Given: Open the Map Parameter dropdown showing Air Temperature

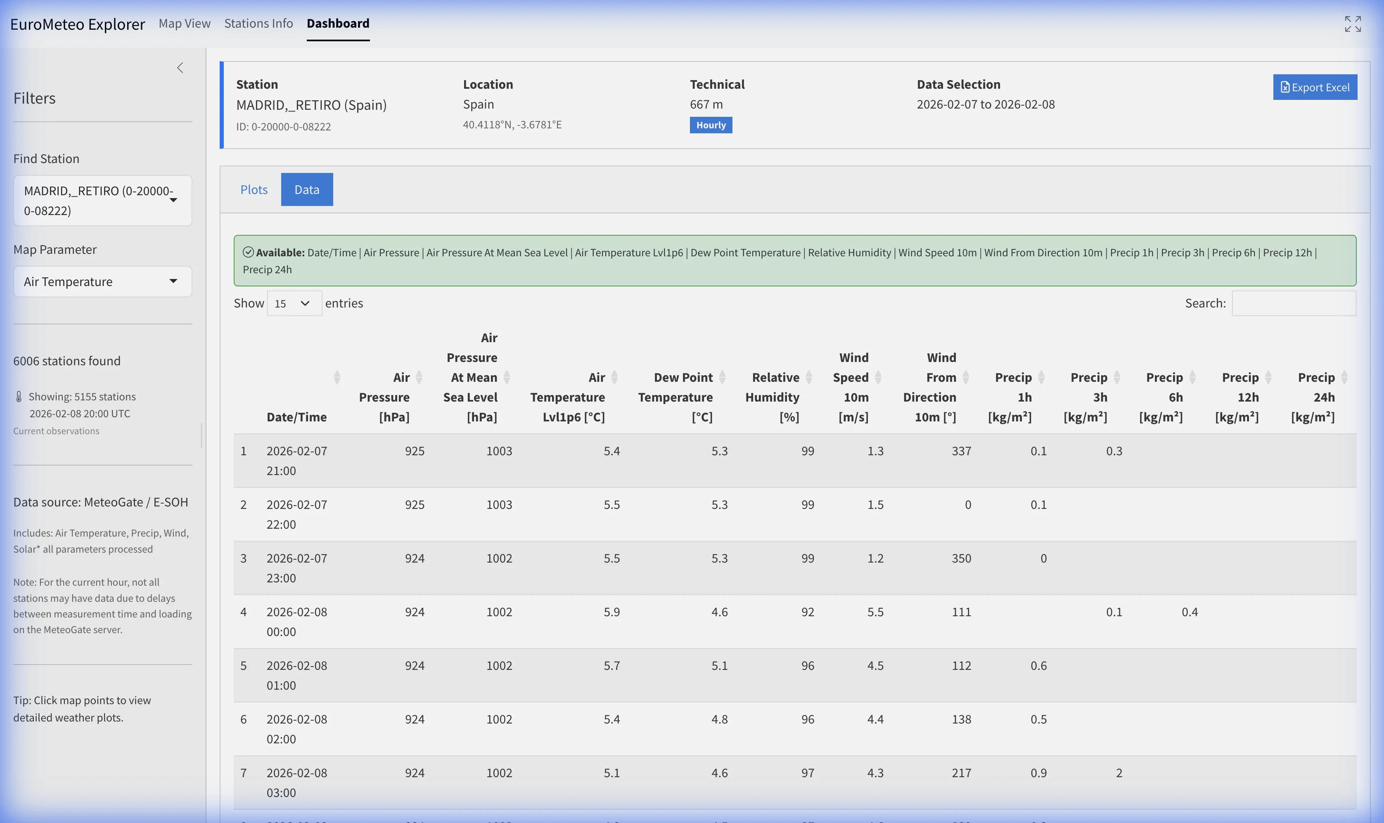Looking at the screenshot, I should (x=103, y=281).
